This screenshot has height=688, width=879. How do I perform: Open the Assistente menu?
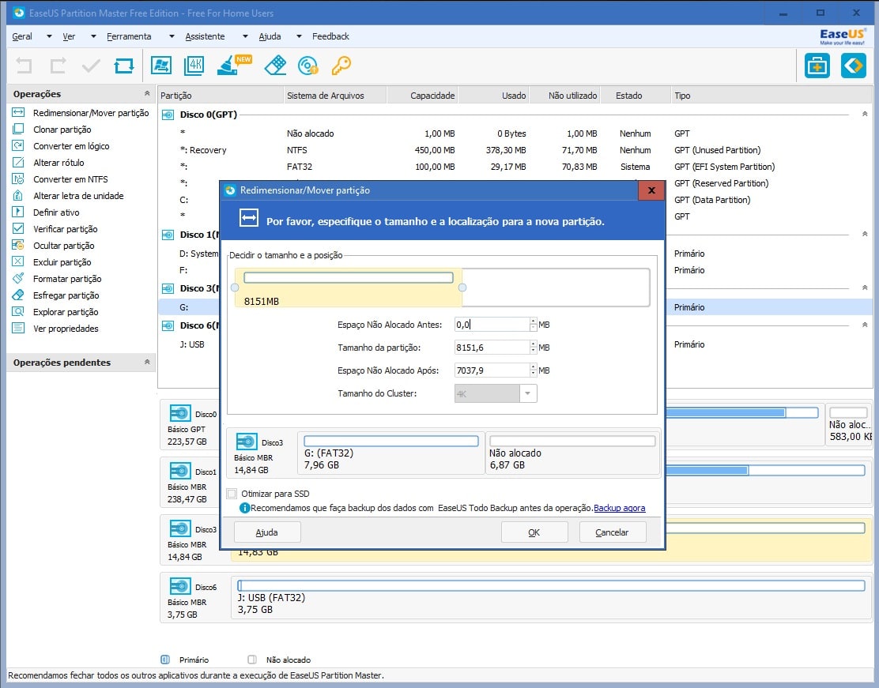click(x=205, y=36)
